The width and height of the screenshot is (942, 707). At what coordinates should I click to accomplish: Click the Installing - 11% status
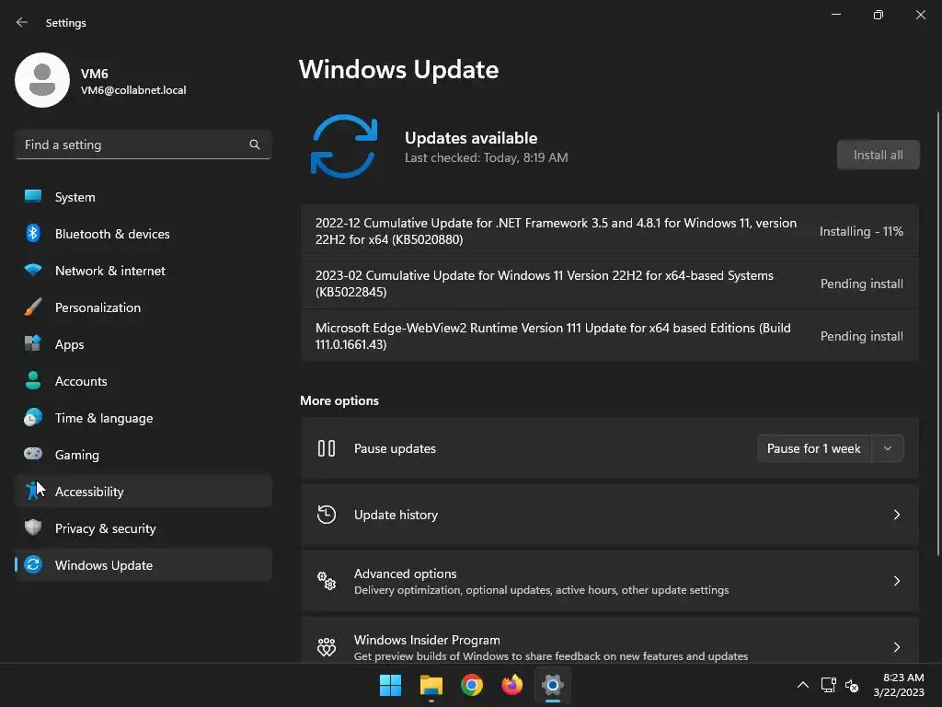[x=861, y=231]
